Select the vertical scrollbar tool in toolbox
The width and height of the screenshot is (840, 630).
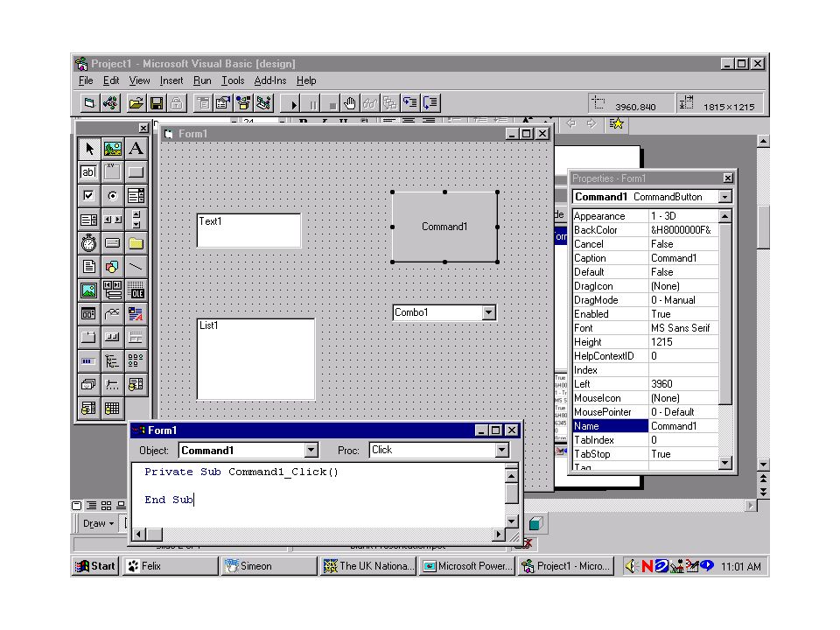pos(136,220)
